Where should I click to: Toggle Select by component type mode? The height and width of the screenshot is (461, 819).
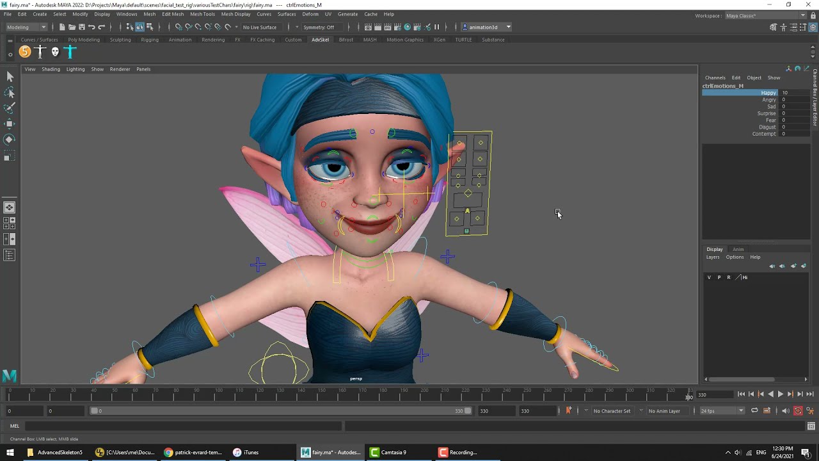(x=149, y=27)
